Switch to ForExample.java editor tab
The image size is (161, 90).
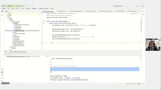click(132, 11)
